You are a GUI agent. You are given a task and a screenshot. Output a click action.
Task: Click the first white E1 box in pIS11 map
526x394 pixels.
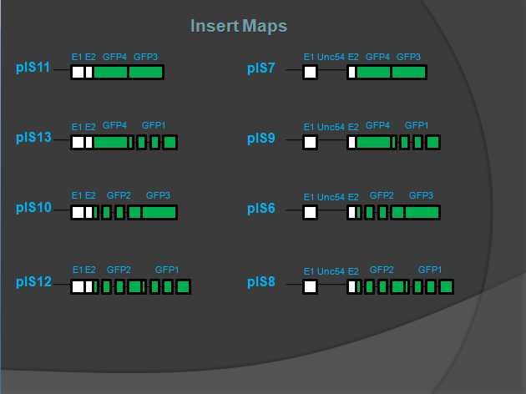pyautogui.click(x=77, y=73)
